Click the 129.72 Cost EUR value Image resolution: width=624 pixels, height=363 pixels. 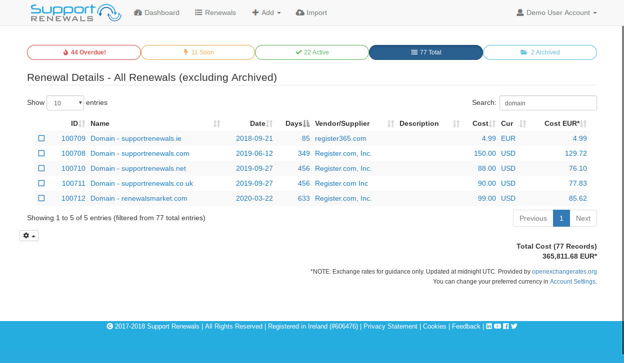pos(576,153)
